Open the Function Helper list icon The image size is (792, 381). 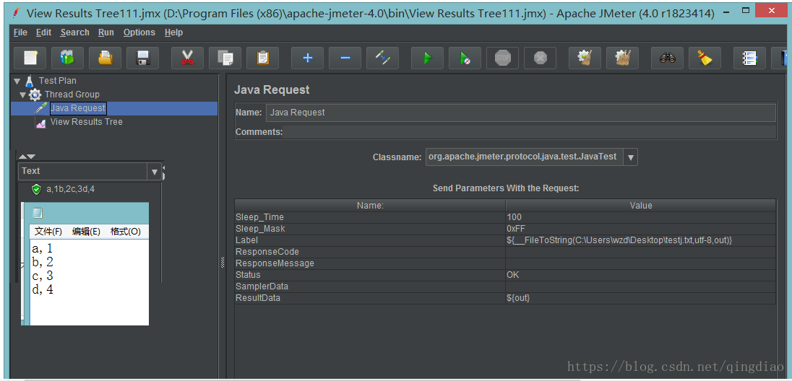click(x=749, y=58)
